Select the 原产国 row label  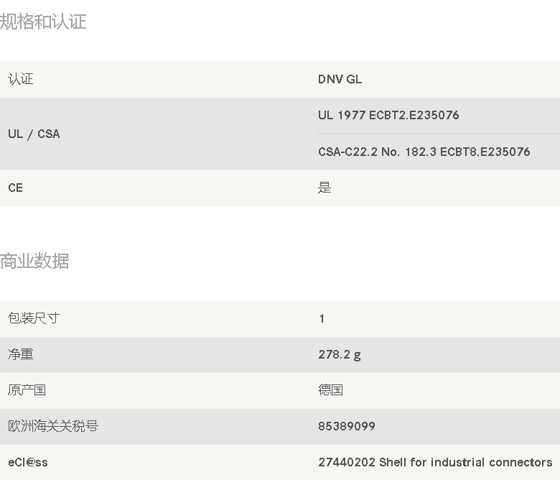pyautogui.click(x=27, y=390)
